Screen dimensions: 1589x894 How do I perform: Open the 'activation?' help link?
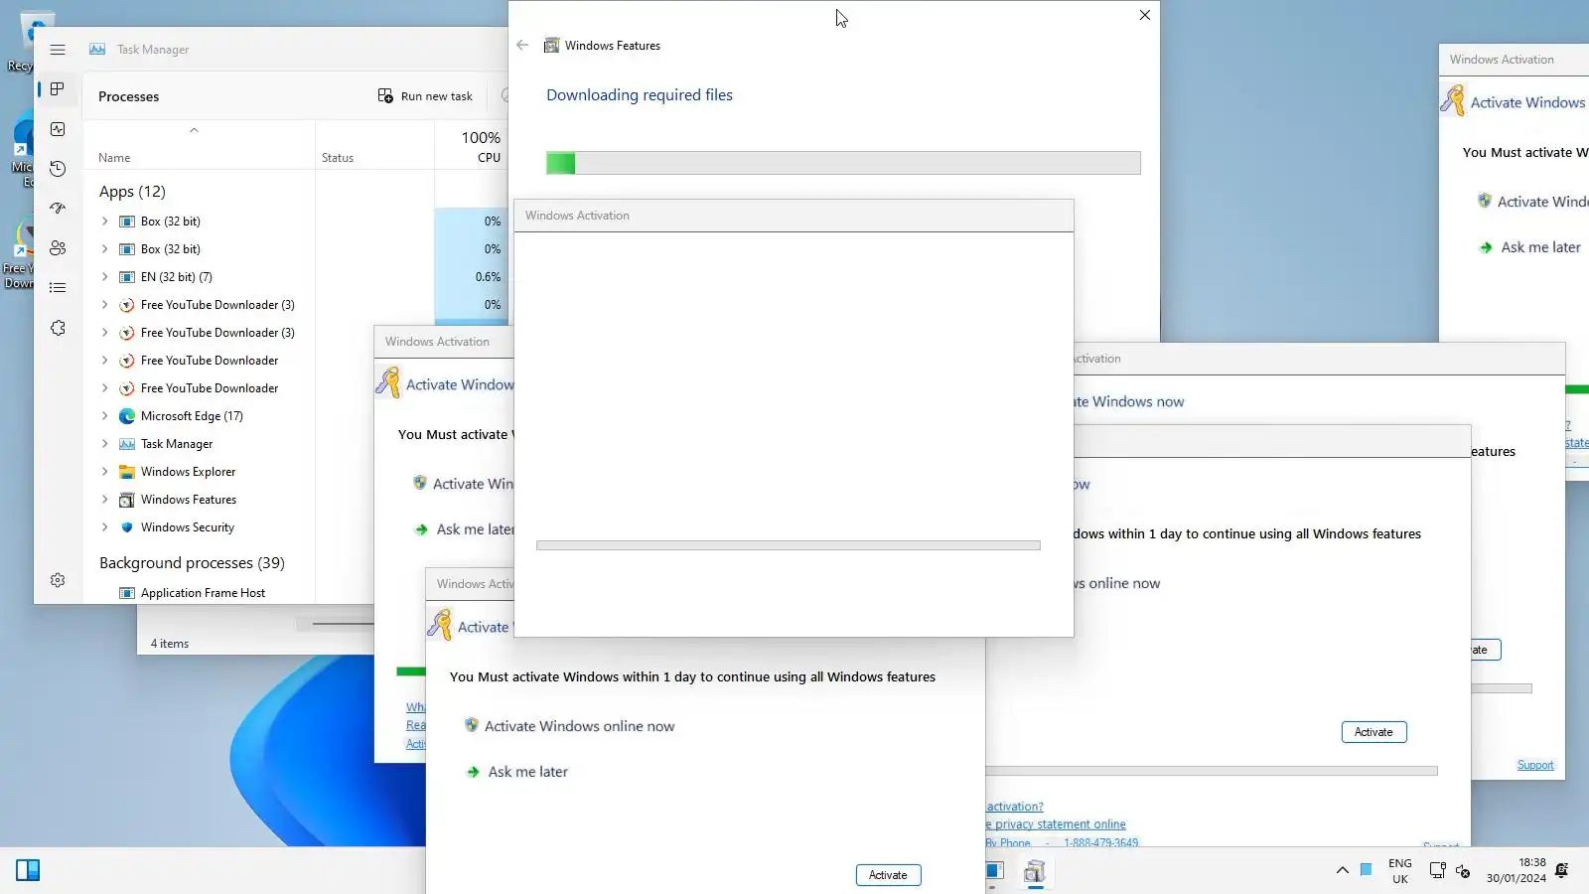(x=1015, y=807)
